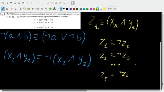Click the horizontal scrollbar thumb at the bottom
Image resolution: width=164 pixels, height=92 pixels.
pyautogui.click(x=44, y=91)
